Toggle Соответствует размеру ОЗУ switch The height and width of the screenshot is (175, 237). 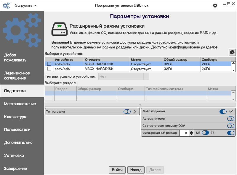(230, 126)
